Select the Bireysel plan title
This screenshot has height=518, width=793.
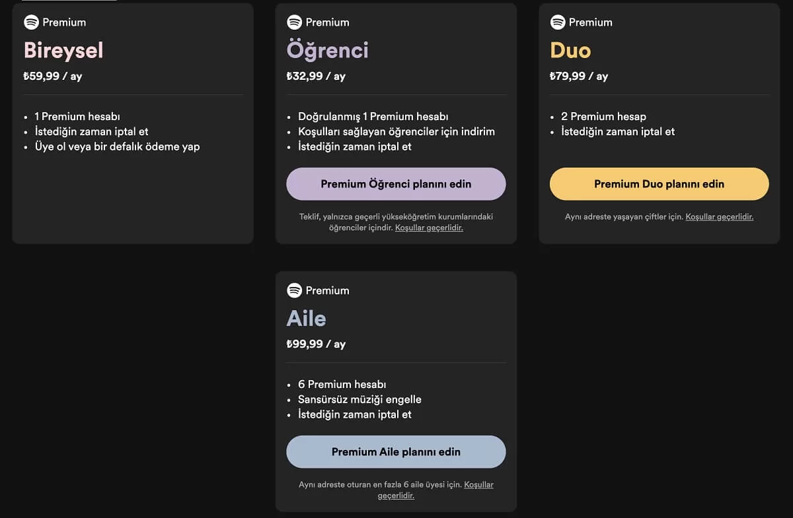(x=63, y=50)
